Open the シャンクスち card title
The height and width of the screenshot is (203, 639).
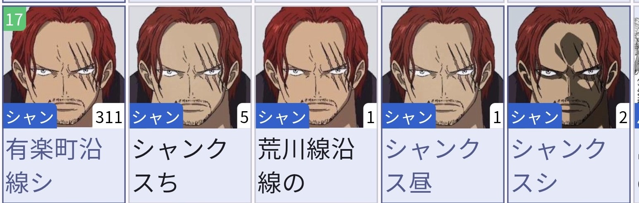[x=181, y=166]
